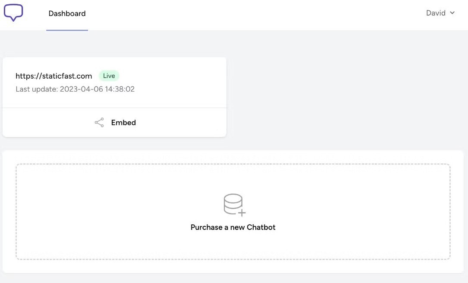Click the purple chat bubble logo
468x283 pixels.
point(13,13)
